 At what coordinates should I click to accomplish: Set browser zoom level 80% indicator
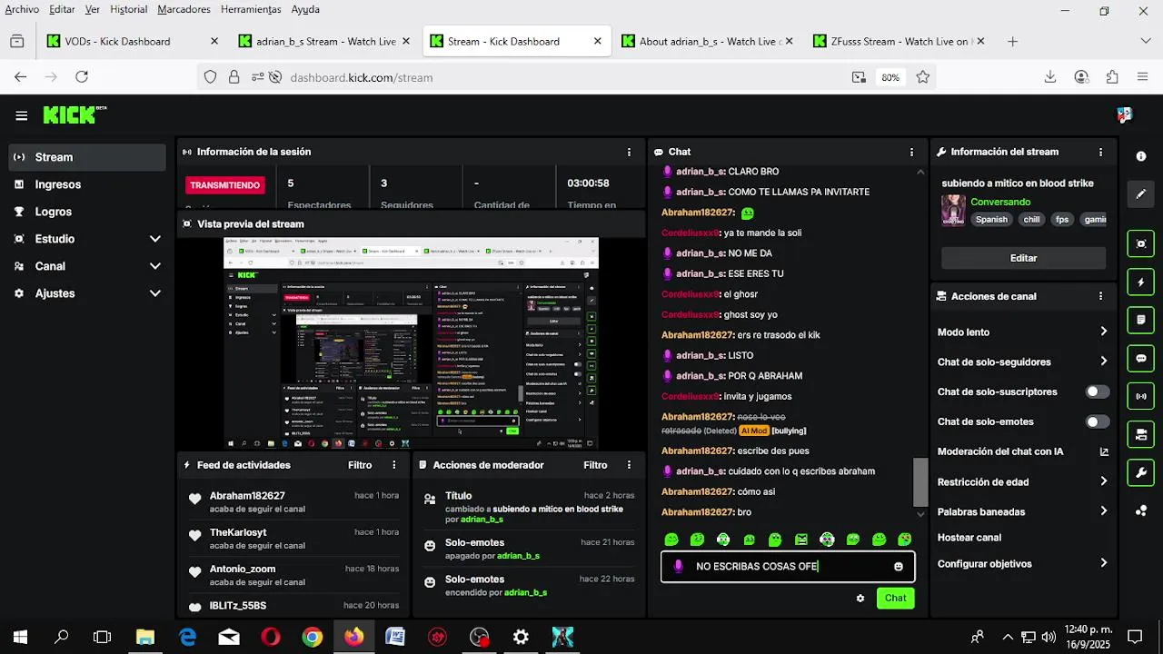(x=890, y=77)
